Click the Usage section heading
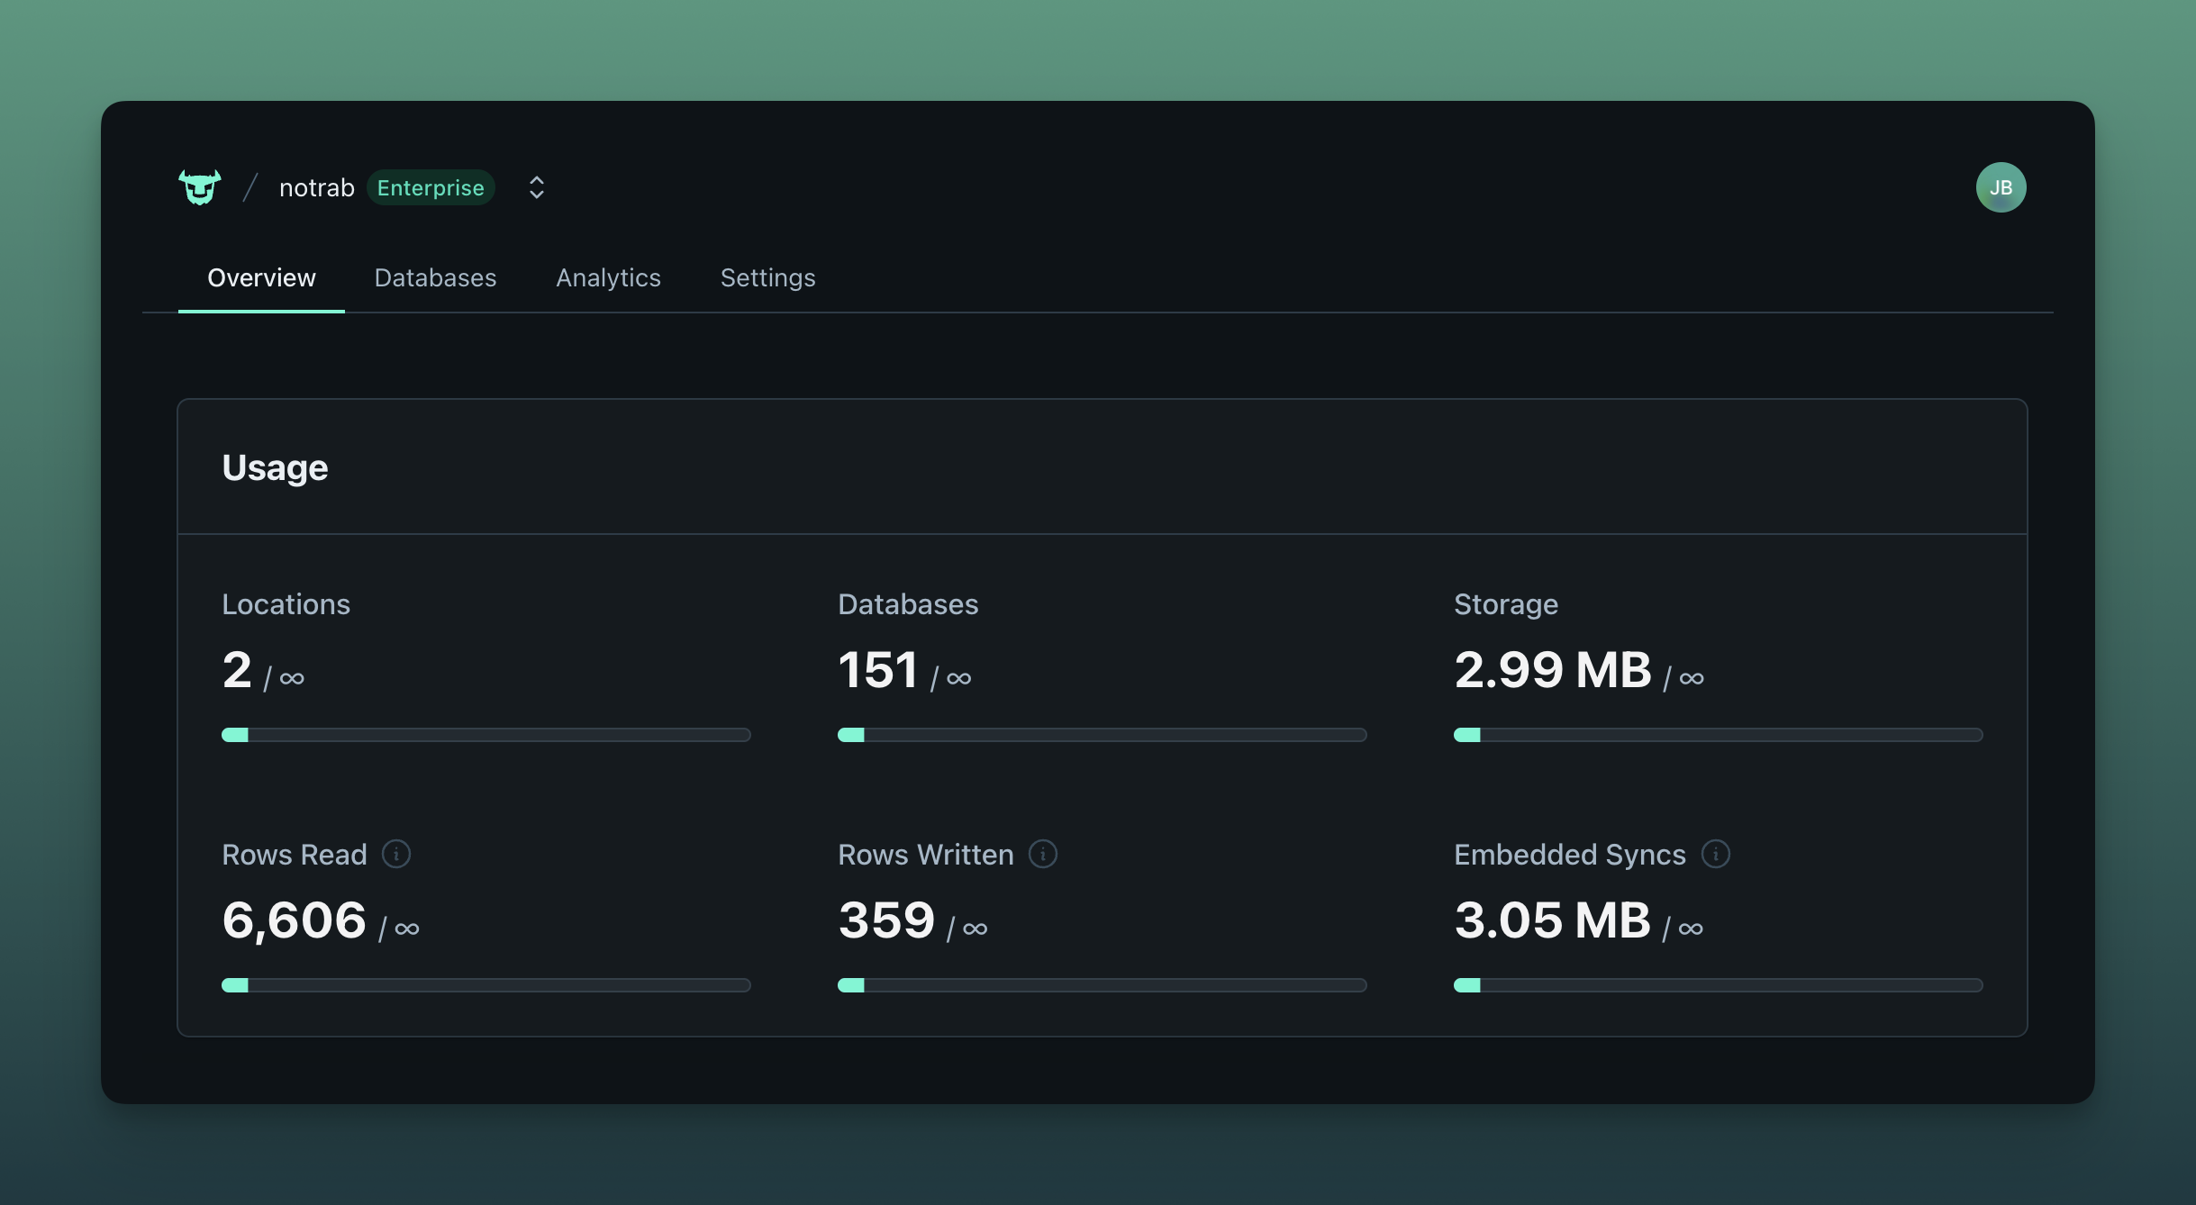 [x=275, y=467]
